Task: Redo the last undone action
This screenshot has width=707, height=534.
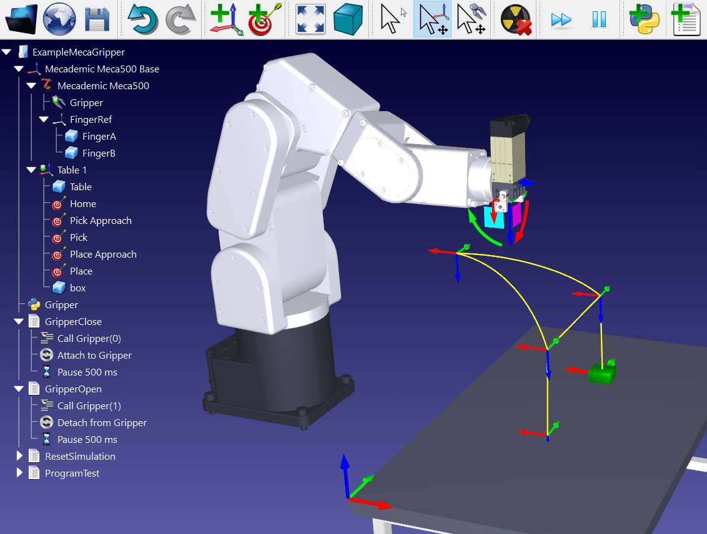Action: click(179, 19)
